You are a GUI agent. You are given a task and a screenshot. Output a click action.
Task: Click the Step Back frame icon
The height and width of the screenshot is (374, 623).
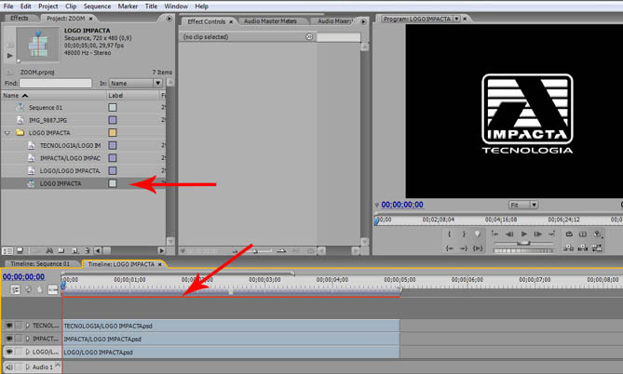[509, 234]
